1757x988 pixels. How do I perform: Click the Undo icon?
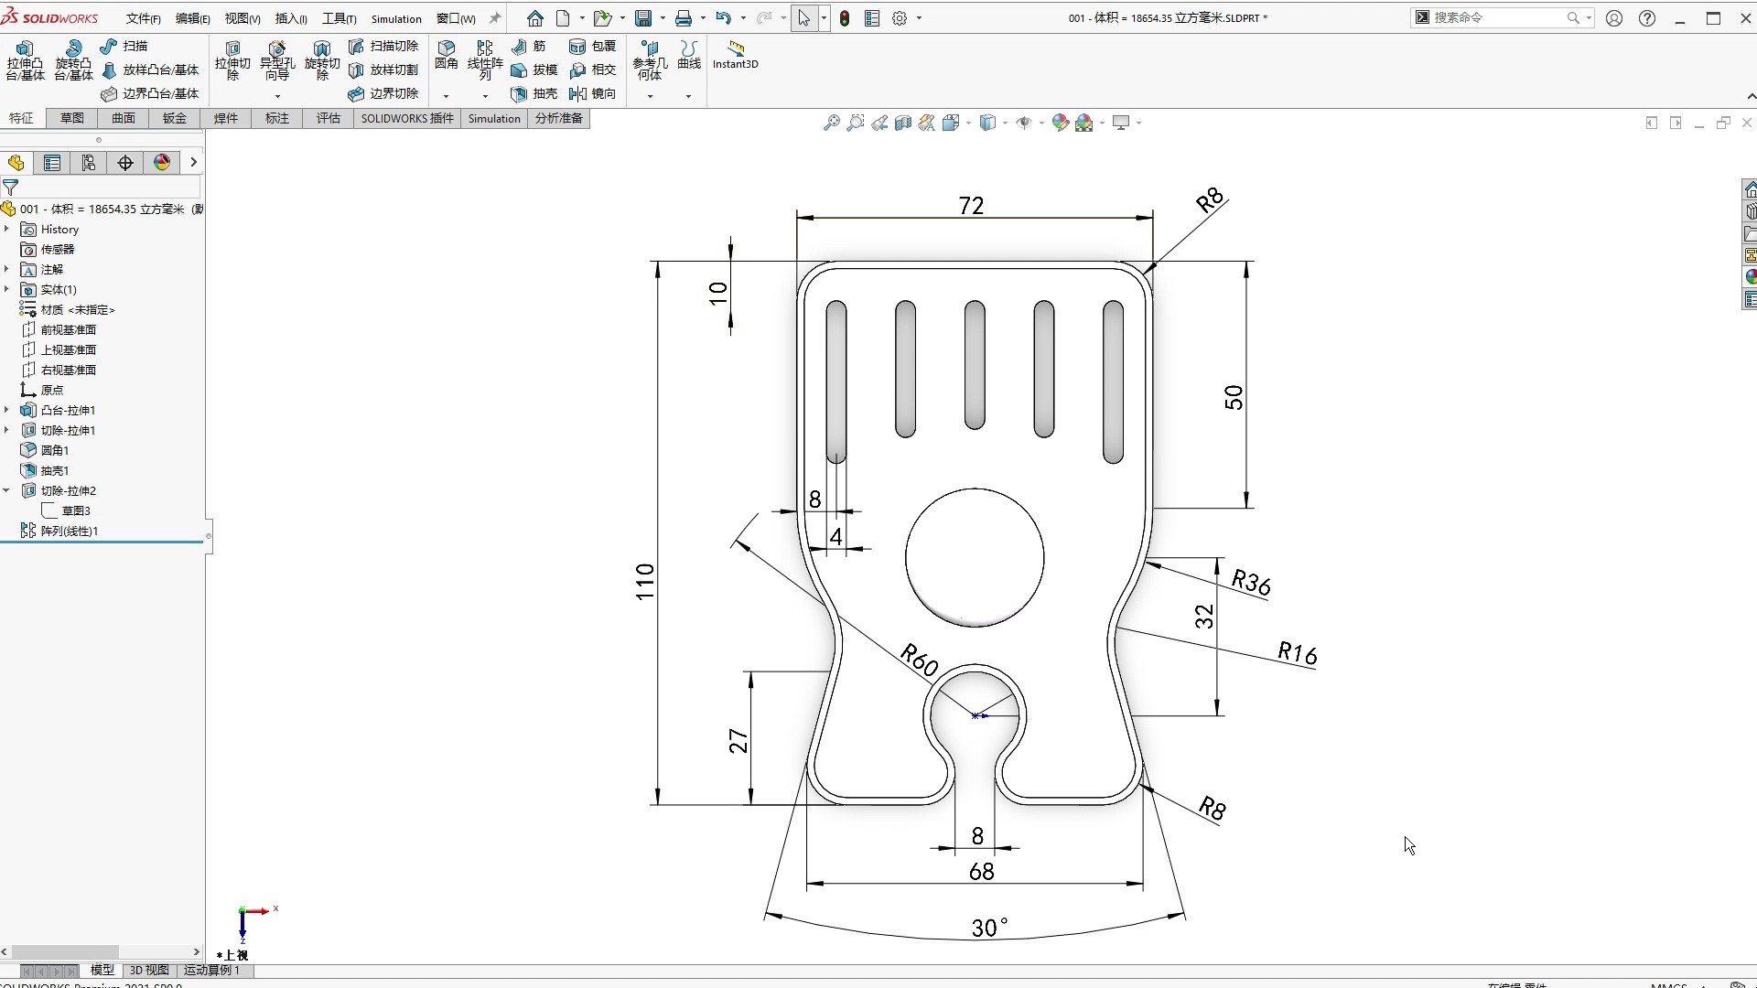pos(724,18)
